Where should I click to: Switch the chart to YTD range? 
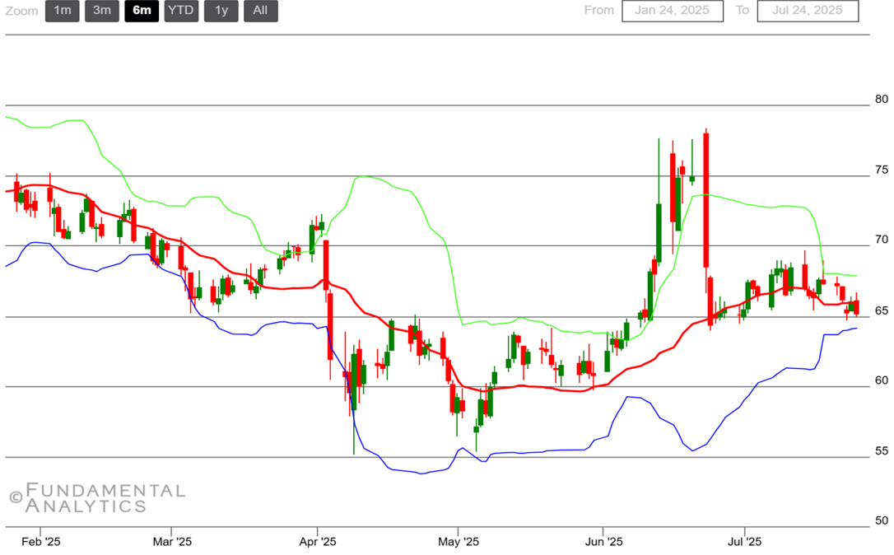point(181,11)
